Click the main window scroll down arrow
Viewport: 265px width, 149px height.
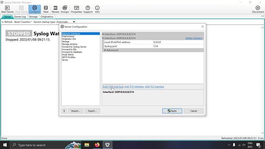coord(262,133)
